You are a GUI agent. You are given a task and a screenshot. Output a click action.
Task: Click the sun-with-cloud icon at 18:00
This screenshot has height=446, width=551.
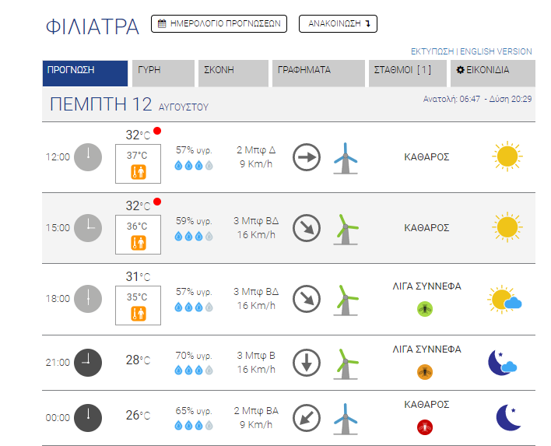[504, 299]
